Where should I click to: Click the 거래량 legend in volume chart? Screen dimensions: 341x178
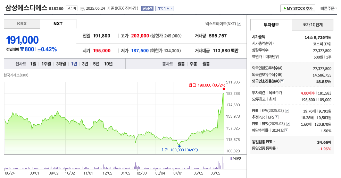click(235, 159)
